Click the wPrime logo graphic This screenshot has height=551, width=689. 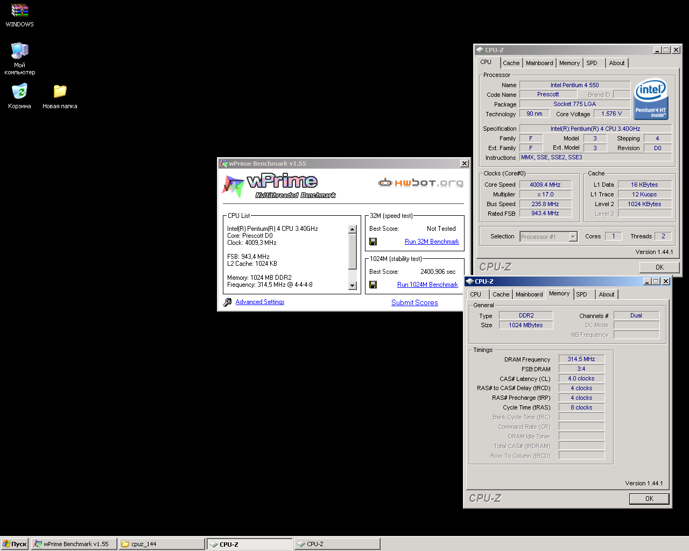(279, 186)
